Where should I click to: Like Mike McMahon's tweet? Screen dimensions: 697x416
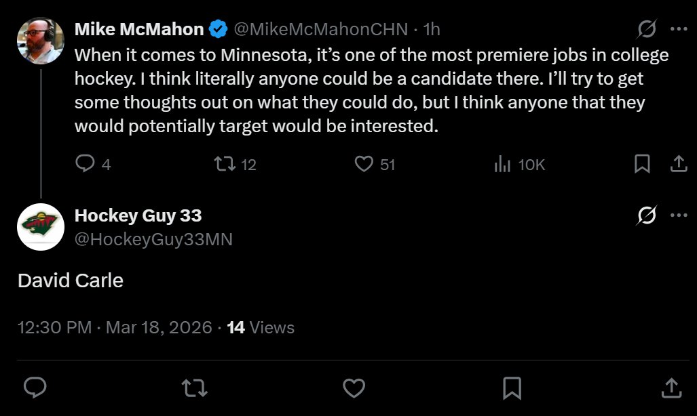tap(365, 164)
